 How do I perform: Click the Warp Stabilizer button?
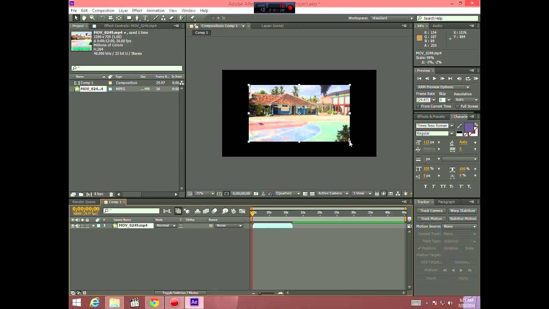462,211
